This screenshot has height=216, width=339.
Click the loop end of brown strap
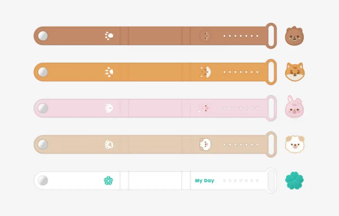click(x=271, y=36)
